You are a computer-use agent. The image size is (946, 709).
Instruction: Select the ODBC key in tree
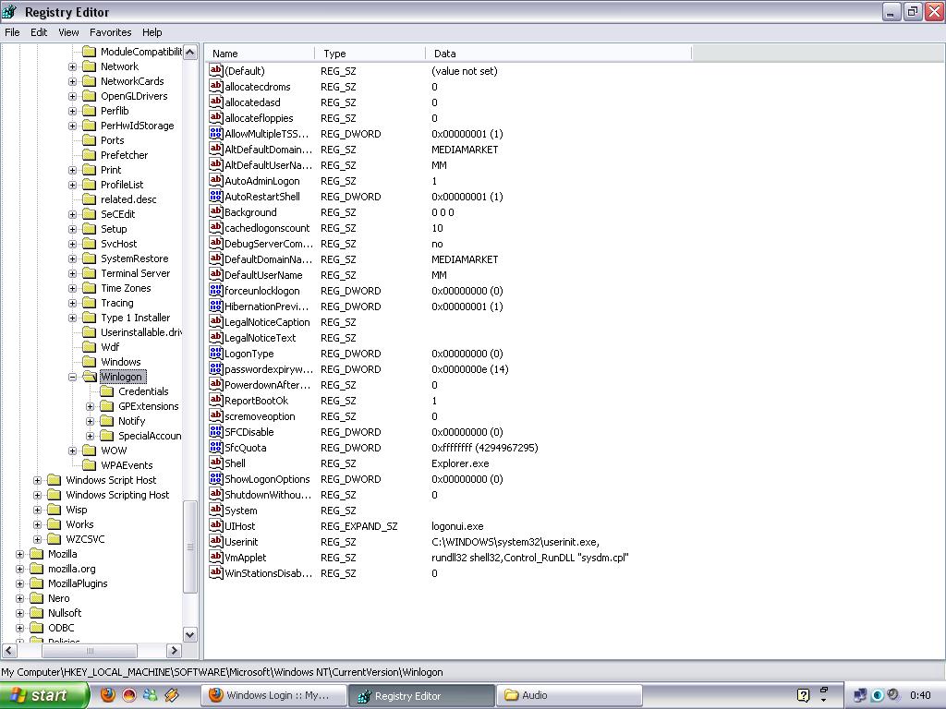coord(61,628)
